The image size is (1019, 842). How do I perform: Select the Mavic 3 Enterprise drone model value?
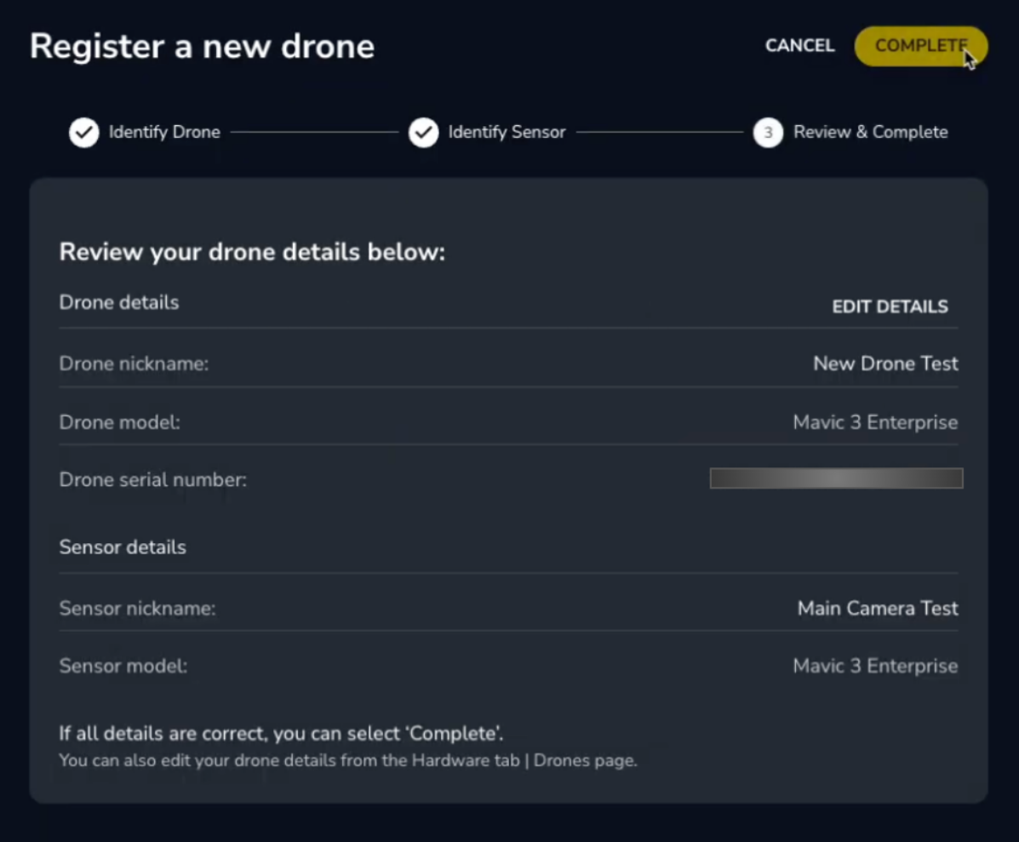pyautogui.click(x=874, y=421)
